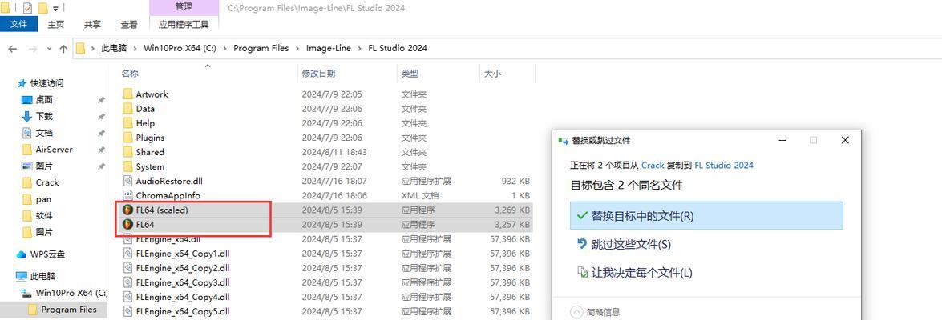Image resolution: width=942 pixels, height=320 pixels.
Task: Click new folder icon in title bar
Action: point(42,8)
